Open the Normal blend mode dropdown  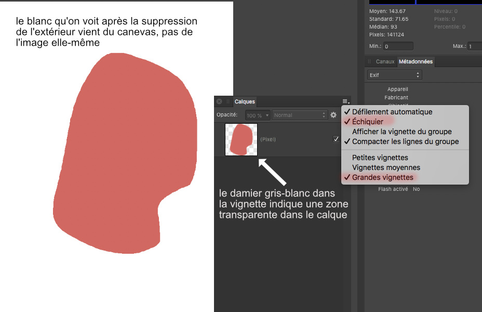point(299,115)
